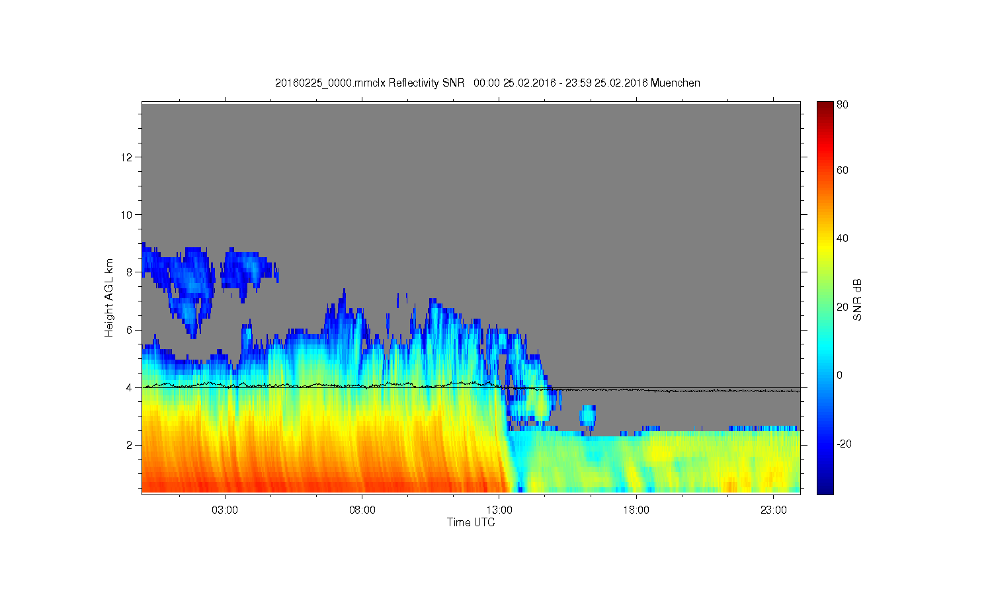Click the 08:00 time tick label

coord(362,510)
